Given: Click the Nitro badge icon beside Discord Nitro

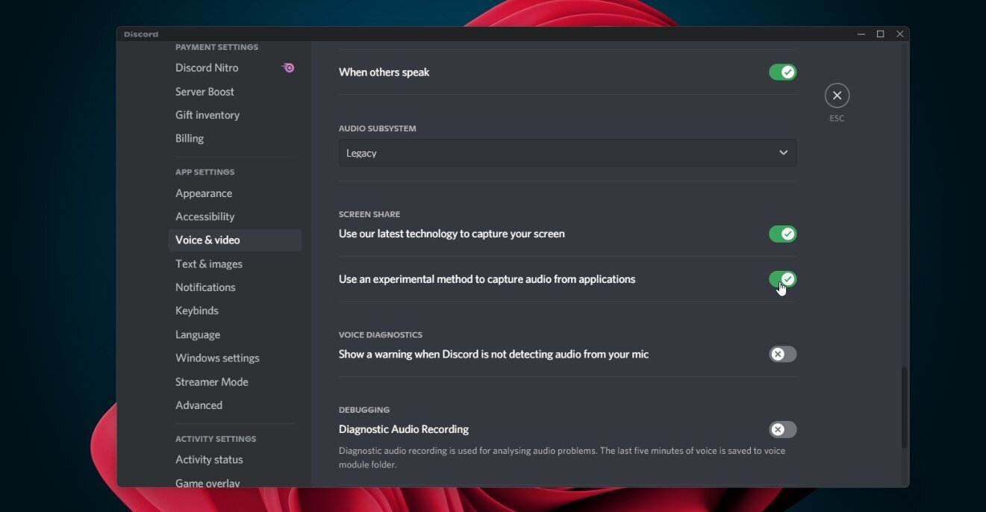Looking at the screenshot, I should 288,68.
